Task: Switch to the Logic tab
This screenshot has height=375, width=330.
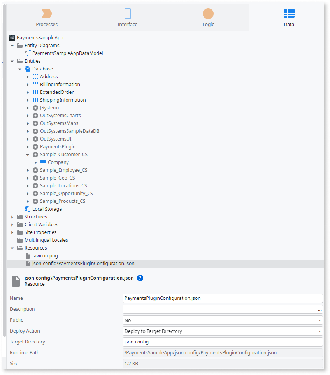Action: (208, 18)
